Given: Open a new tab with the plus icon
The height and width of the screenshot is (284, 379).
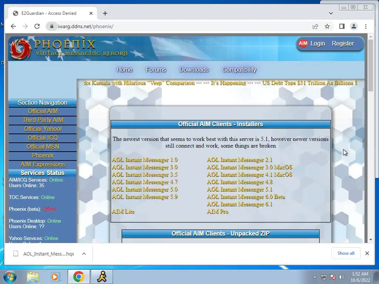Looking at the screenshot, I should click(105, 13).
